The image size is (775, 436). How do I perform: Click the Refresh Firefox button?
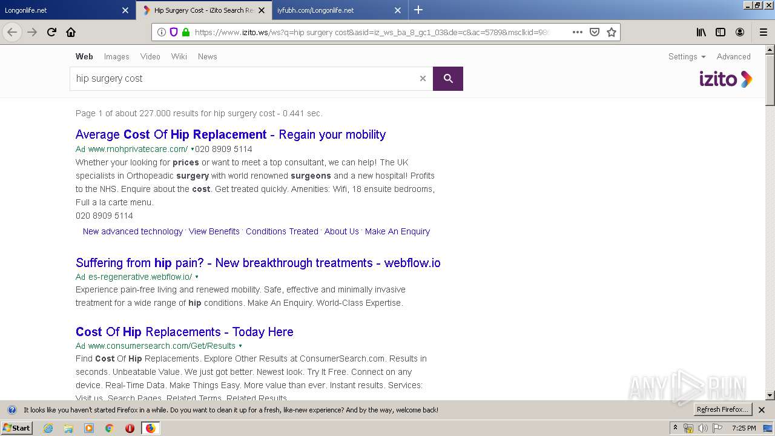coord(723,410)
